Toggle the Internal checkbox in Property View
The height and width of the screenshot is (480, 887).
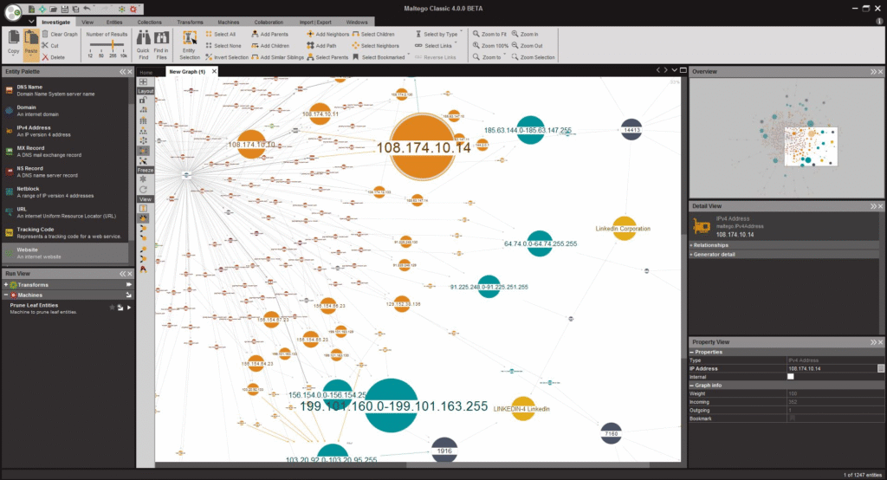(791, 376)
